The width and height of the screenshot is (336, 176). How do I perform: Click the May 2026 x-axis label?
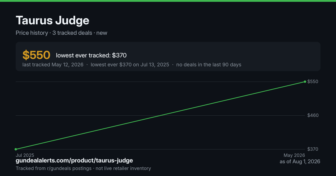pyautogui.click(x=294, y=155)
